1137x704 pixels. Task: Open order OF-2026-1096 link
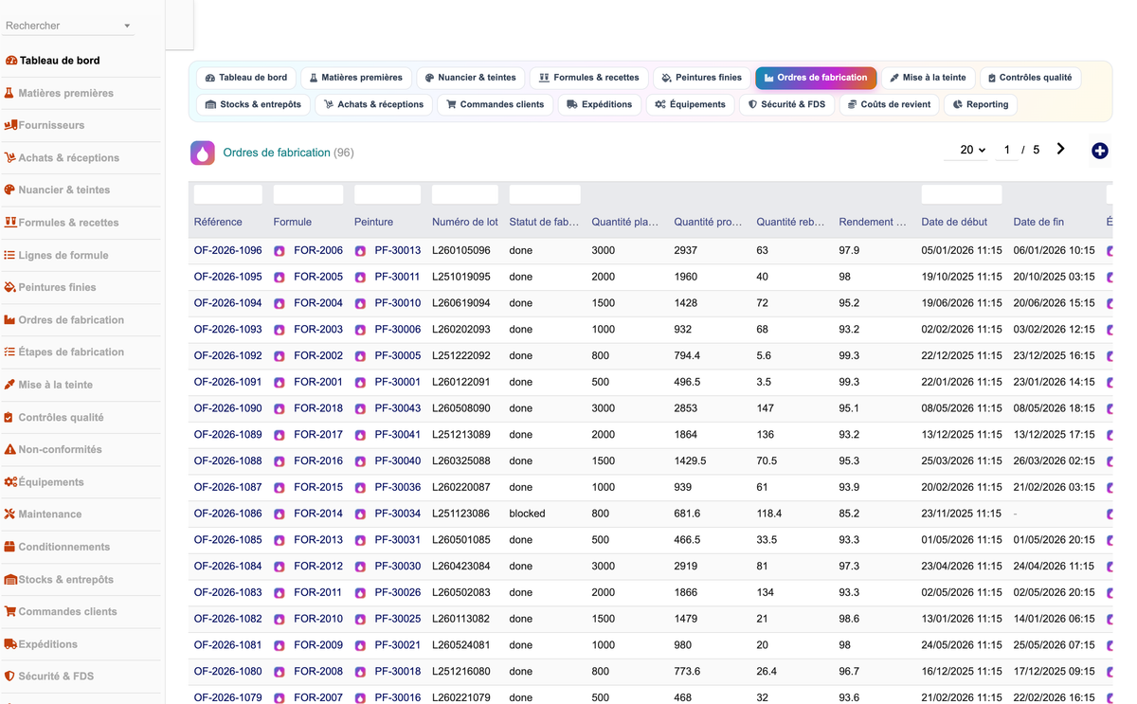coord(227,251)
